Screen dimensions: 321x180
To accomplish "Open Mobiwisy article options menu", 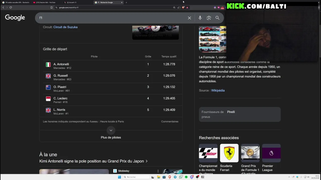I will [x=158, y=171].
